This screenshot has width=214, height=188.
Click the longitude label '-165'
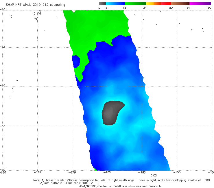pos(107,172)
